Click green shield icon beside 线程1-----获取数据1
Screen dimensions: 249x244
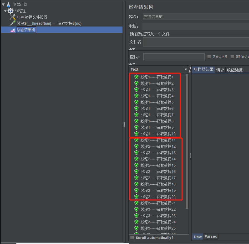[136, 77]
